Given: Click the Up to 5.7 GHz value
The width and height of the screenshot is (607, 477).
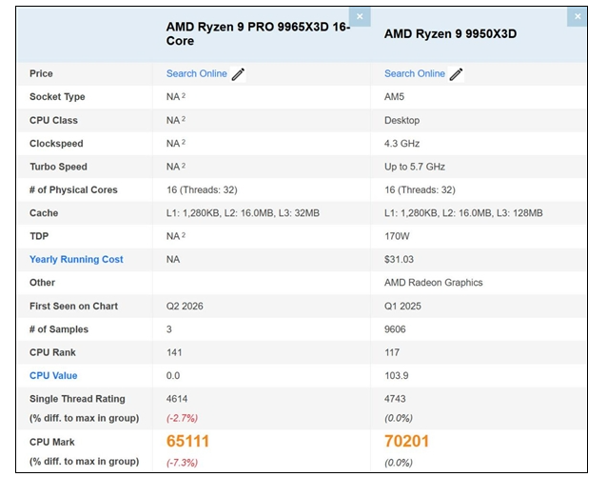Looking at the screenshot, I should [415, 167].
